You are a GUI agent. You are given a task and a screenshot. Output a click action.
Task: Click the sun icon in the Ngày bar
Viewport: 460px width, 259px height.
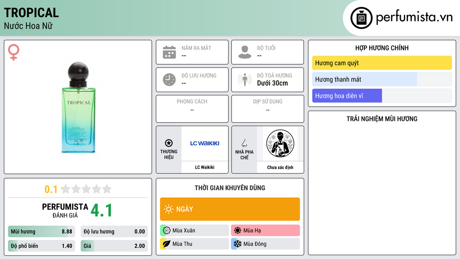(x=168, y=209)
